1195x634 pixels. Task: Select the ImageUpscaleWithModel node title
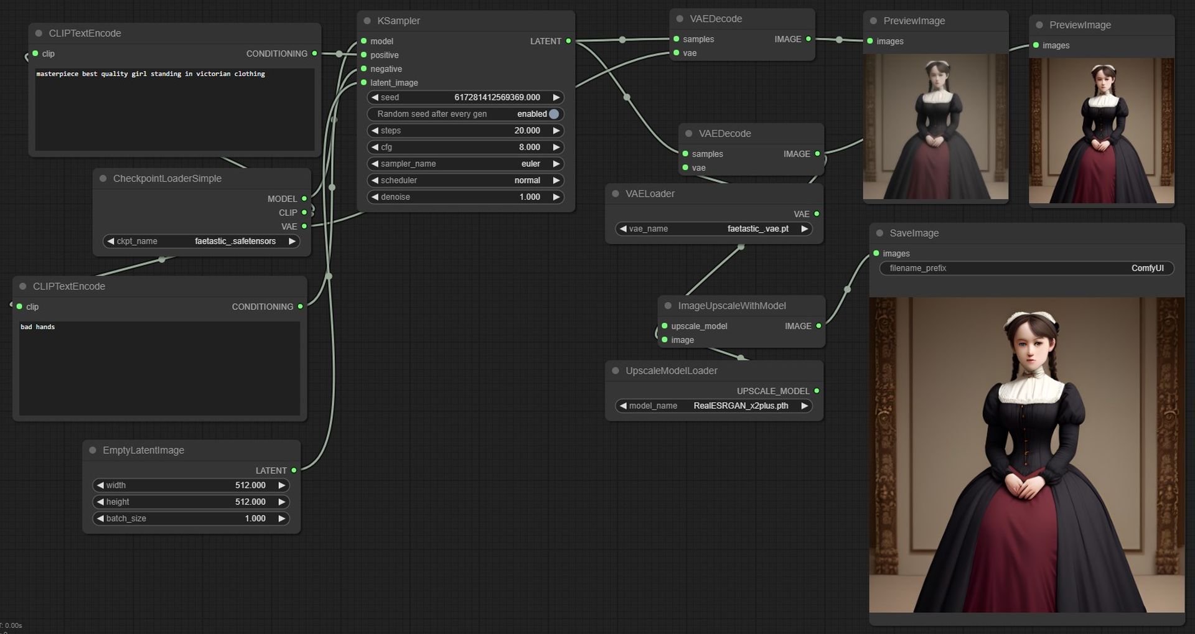[731, 306]
